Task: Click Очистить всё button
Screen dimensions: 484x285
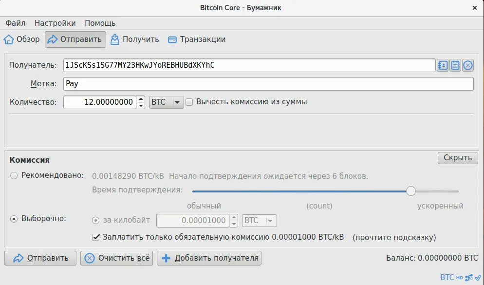Action: pos(117,258)
